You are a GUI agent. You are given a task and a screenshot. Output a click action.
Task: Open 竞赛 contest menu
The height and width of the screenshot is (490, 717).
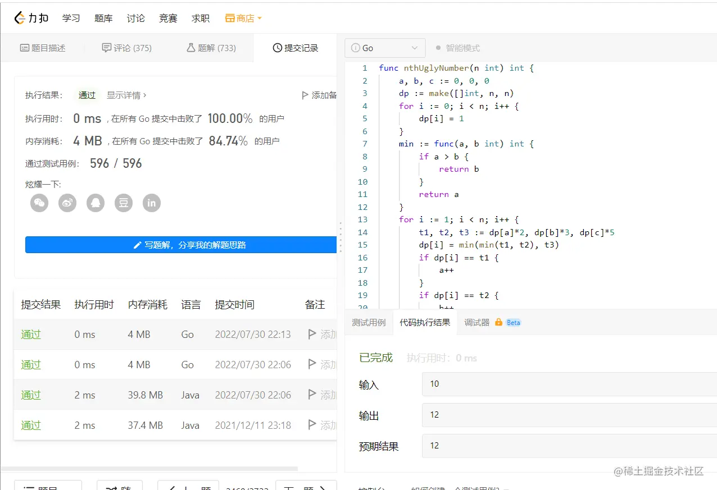[168, 19]
